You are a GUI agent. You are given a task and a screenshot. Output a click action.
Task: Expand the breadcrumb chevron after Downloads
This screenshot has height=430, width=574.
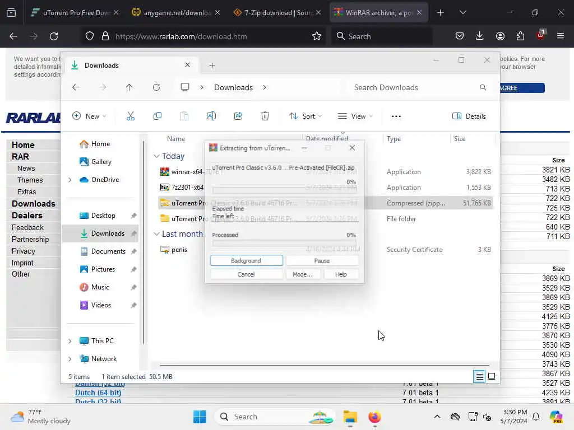pos(265,87)
